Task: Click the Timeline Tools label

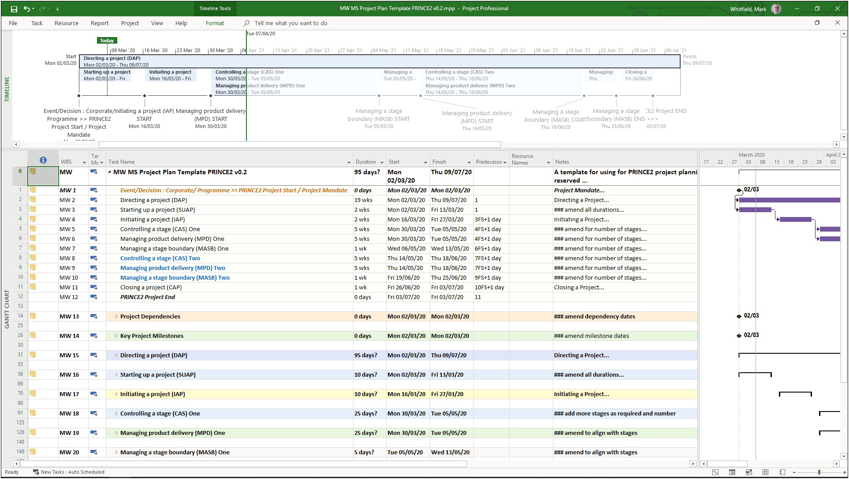Action: tap(215, 8)
